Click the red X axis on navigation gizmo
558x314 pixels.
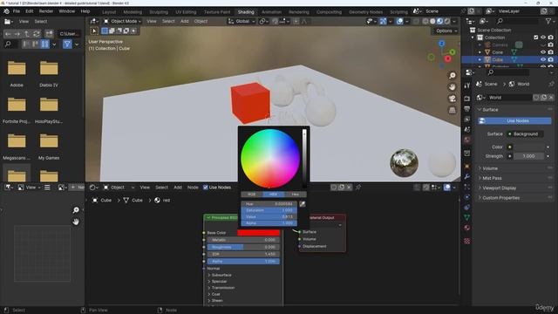447,58
